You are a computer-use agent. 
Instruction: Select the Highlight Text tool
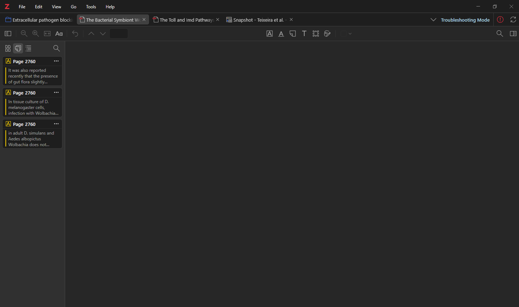[x=270, y=34]
